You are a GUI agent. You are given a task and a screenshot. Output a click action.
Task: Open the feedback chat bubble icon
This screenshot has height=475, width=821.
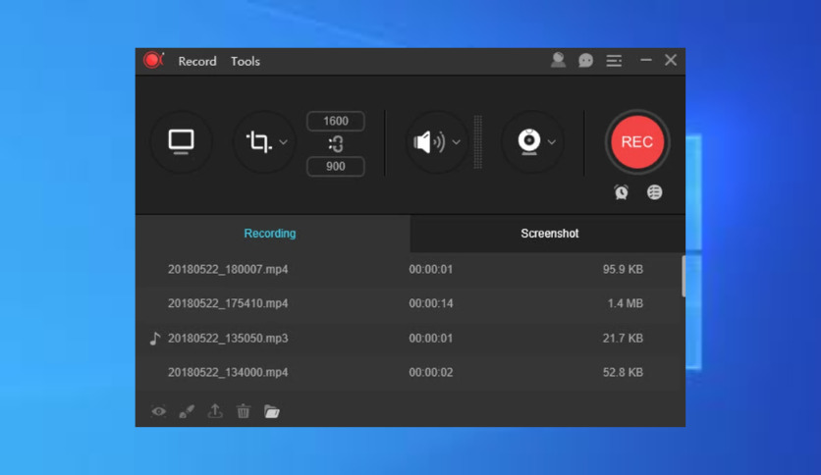pos(585,61)
